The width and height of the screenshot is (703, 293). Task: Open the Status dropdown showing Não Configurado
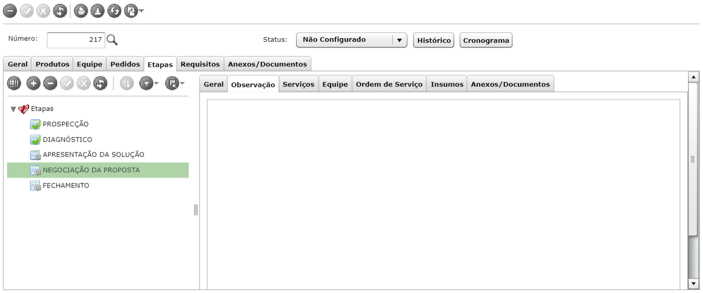click(x=351, y=40)
